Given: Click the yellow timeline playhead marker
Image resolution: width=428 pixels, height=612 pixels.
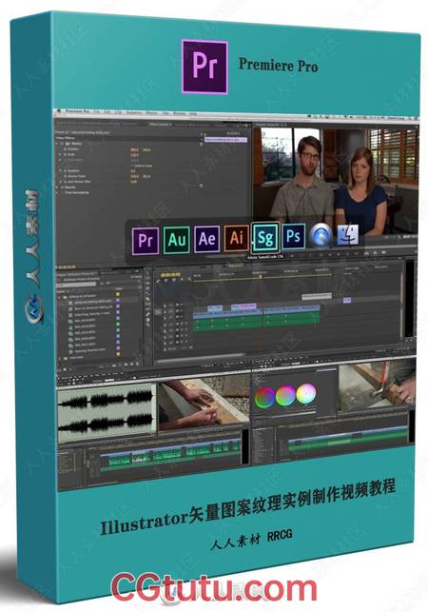Looking at the screenshot, I should pos(261,277).
